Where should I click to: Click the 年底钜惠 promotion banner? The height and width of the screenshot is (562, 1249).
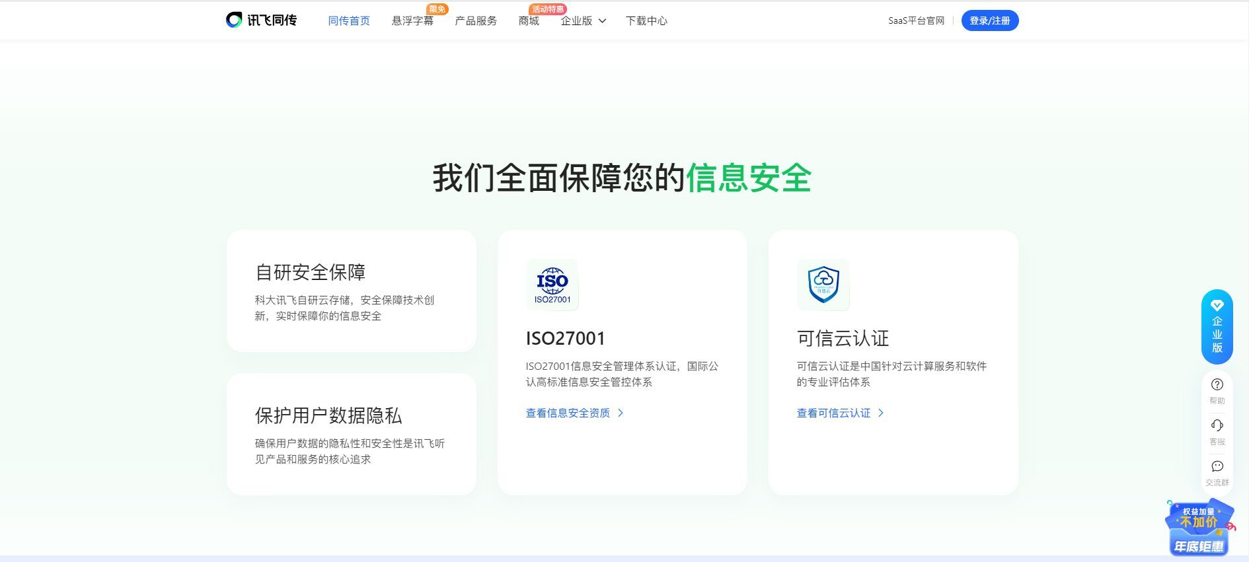(1199, 527)
